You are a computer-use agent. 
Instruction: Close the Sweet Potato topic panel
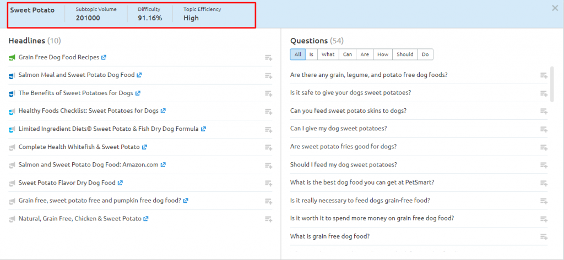coord(555,8)
